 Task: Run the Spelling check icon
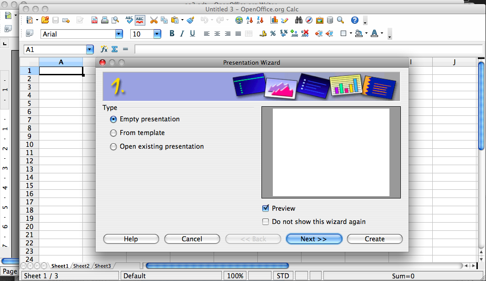129,20
